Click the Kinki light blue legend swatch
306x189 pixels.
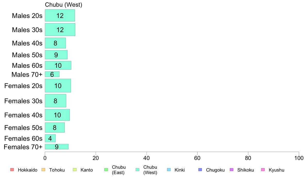pos(169,170)
